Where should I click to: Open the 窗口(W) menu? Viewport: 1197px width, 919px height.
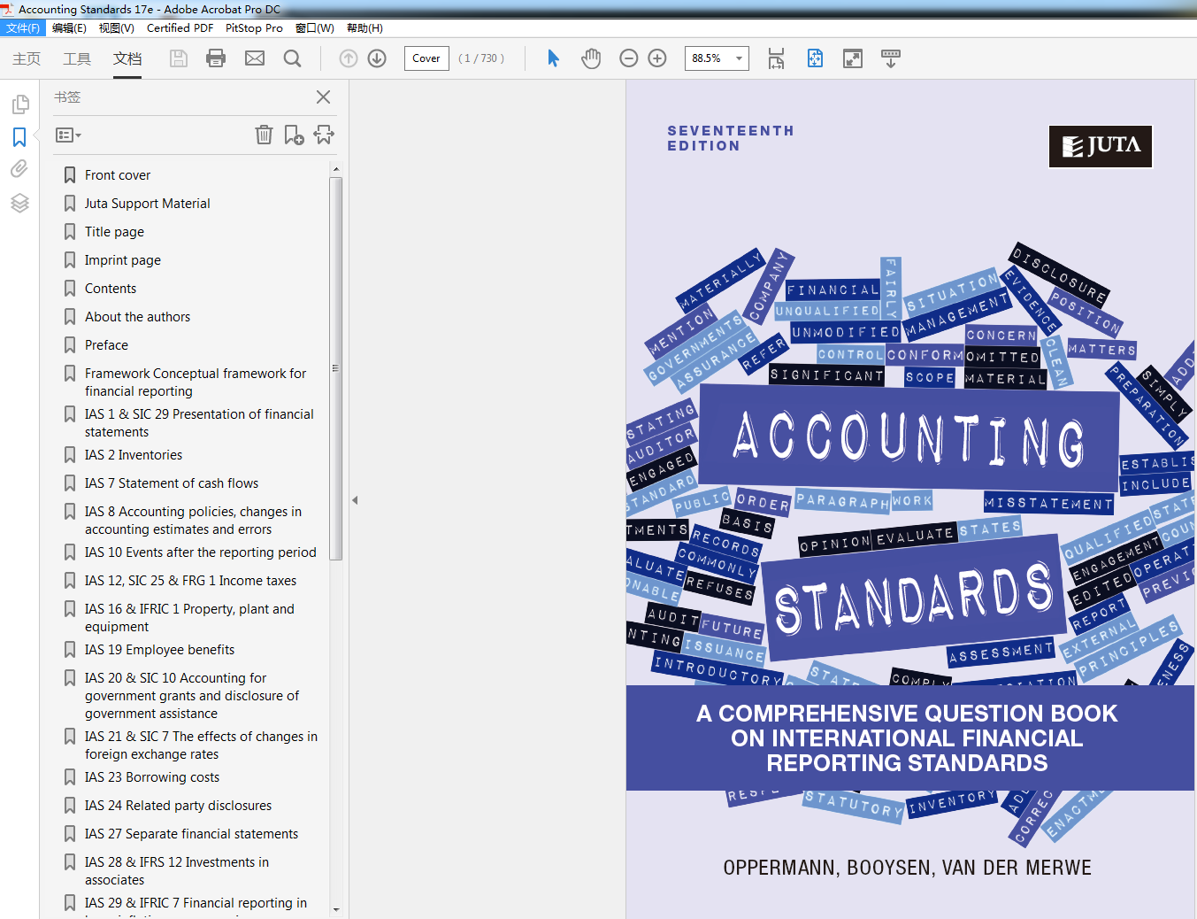click(x=315, y=28)
